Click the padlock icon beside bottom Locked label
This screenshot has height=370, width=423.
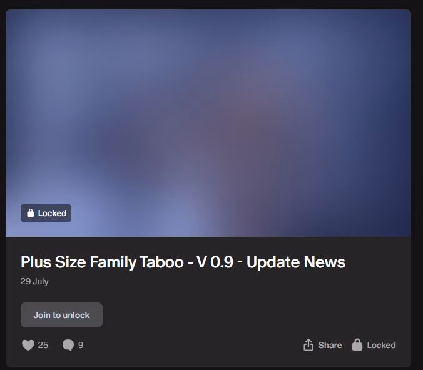(x=357, y=344)
